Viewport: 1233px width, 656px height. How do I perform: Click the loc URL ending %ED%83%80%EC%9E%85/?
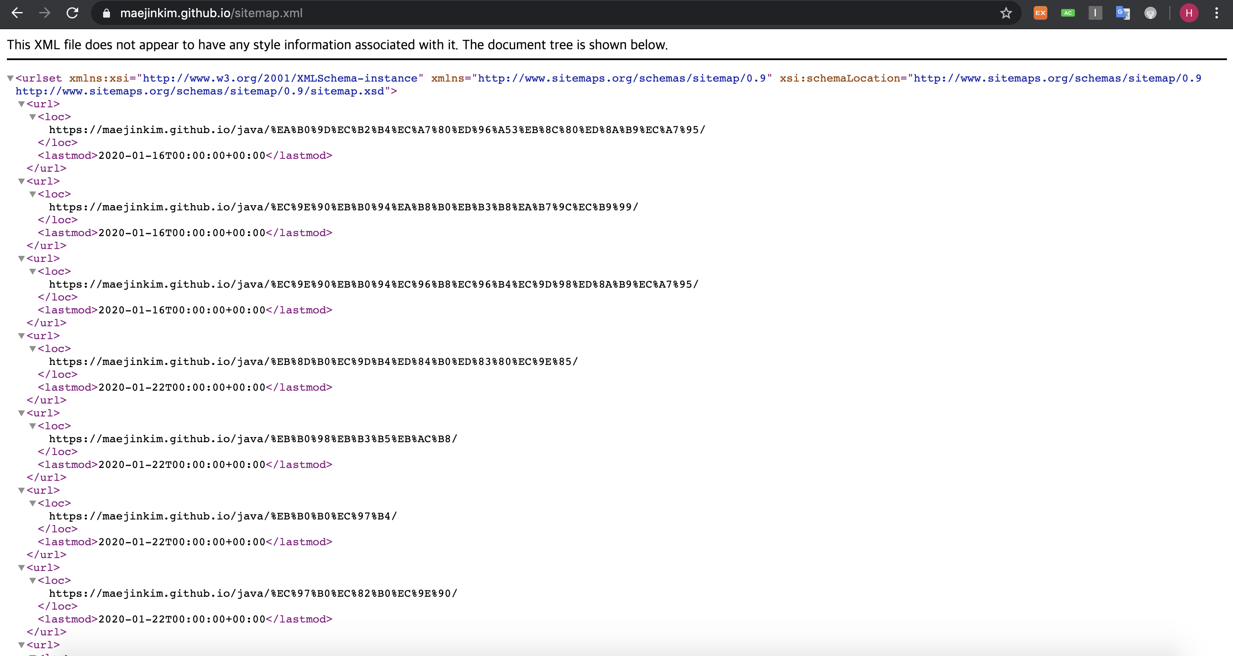[314, 362]
